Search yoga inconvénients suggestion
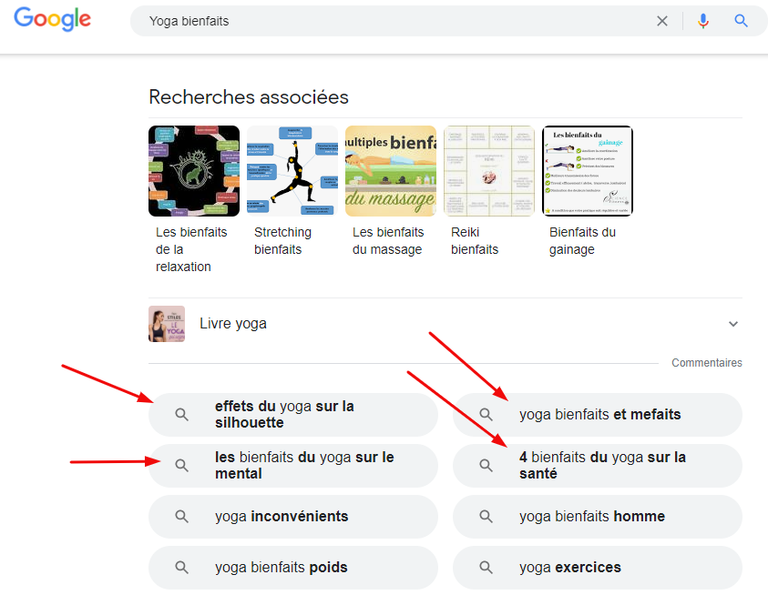This screenshot has width=768, height=605. (293, 517)
